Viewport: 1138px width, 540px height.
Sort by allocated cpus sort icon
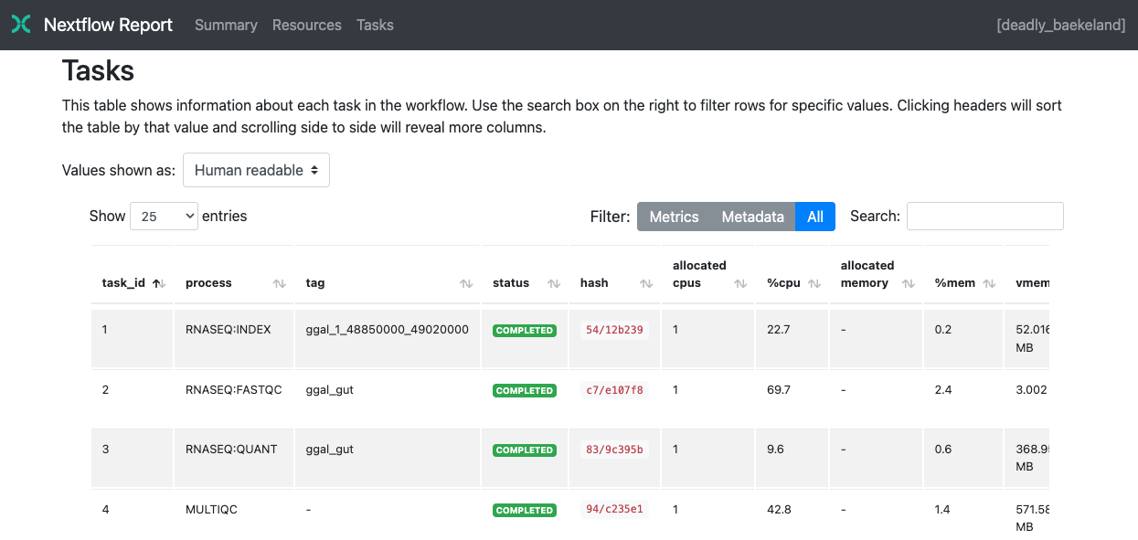[740, 283]
